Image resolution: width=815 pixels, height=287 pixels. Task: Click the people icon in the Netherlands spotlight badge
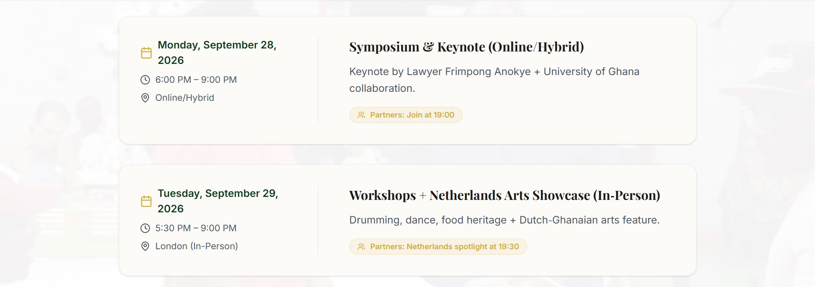point(361,247)
